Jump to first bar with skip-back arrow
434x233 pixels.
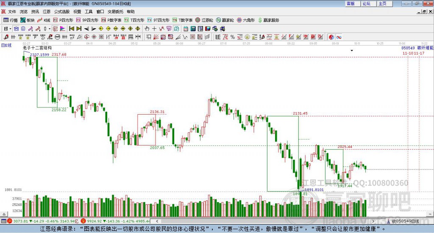71,29
